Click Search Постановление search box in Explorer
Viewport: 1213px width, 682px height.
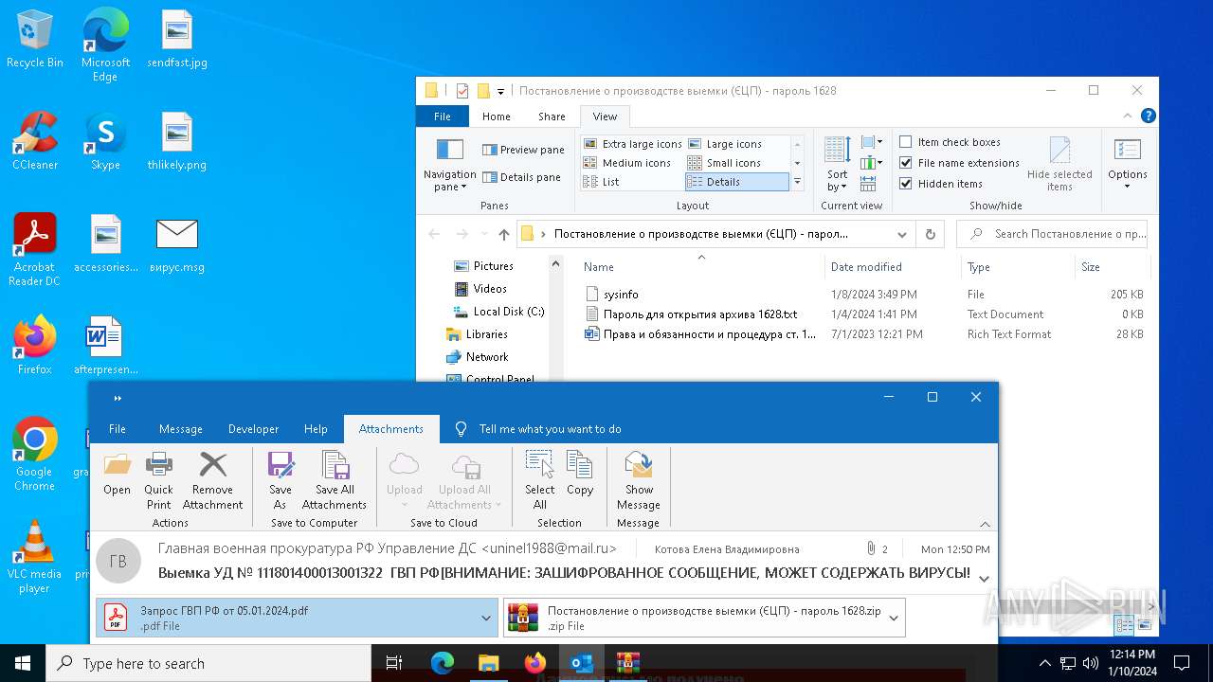pos(1052,234)
